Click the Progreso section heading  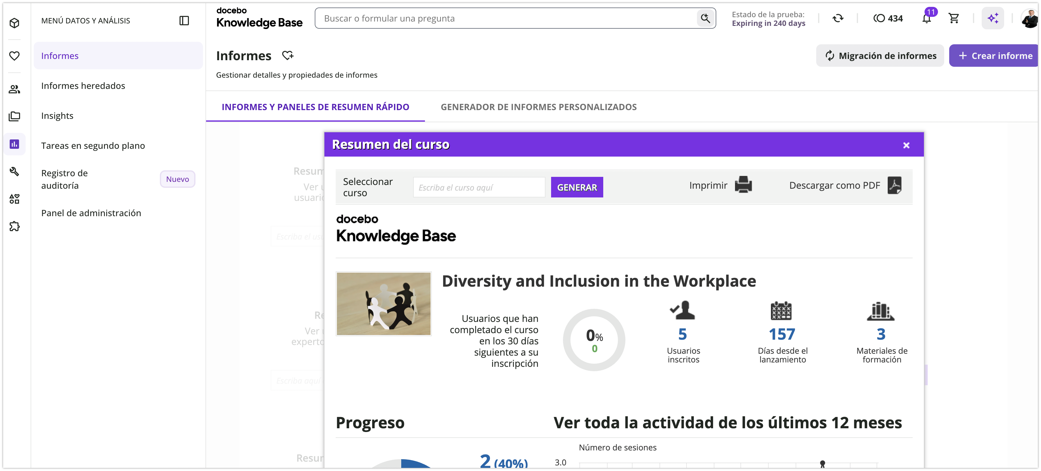click(x=370, y=423)
